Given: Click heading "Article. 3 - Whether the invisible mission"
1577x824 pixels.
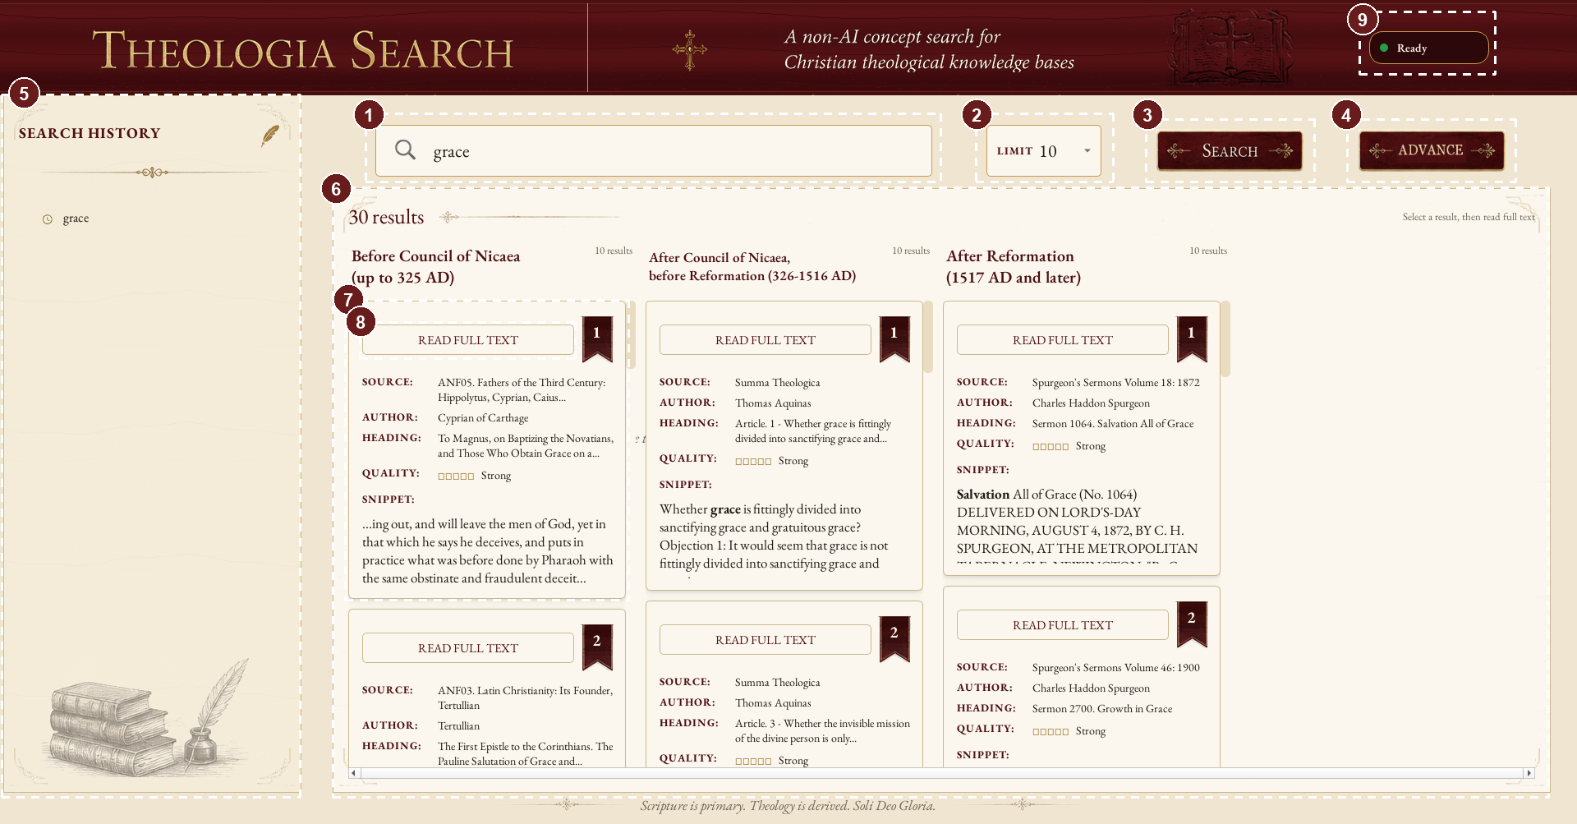Looking at the screenshot, I should tap(823, 731).
